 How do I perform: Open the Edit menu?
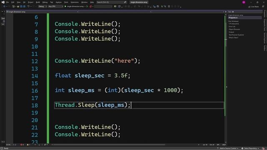[13, 2]
